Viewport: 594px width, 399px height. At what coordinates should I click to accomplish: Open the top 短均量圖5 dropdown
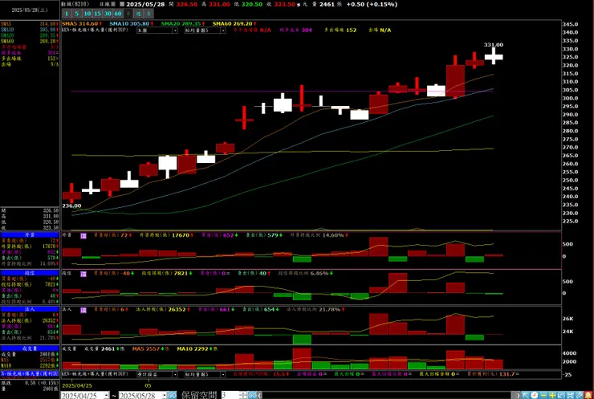pyautogui.click(x=205, y=31)
